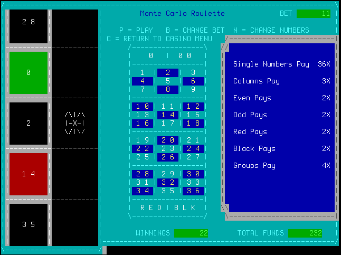This screenshot has width=341, height=255.
Task: Pick number 3 on the betting board
Action: [193, 72]
